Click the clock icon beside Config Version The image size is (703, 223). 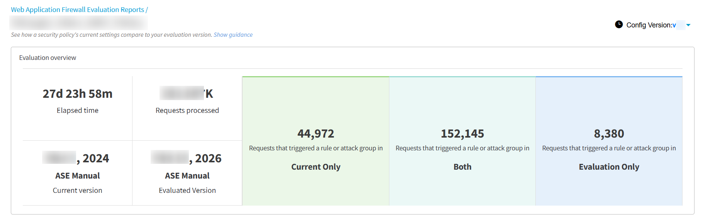click(618, 25)
